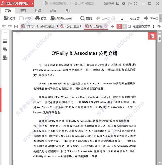Click the 打印 print button
Image resolution: width=162 pixels, height=165 pixels.
click(41, 18)
